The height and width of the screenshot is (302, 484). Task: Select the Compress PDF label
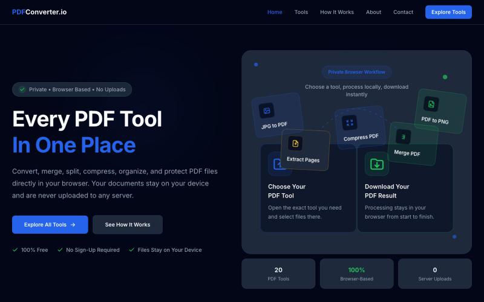click(x=361, y=138)
